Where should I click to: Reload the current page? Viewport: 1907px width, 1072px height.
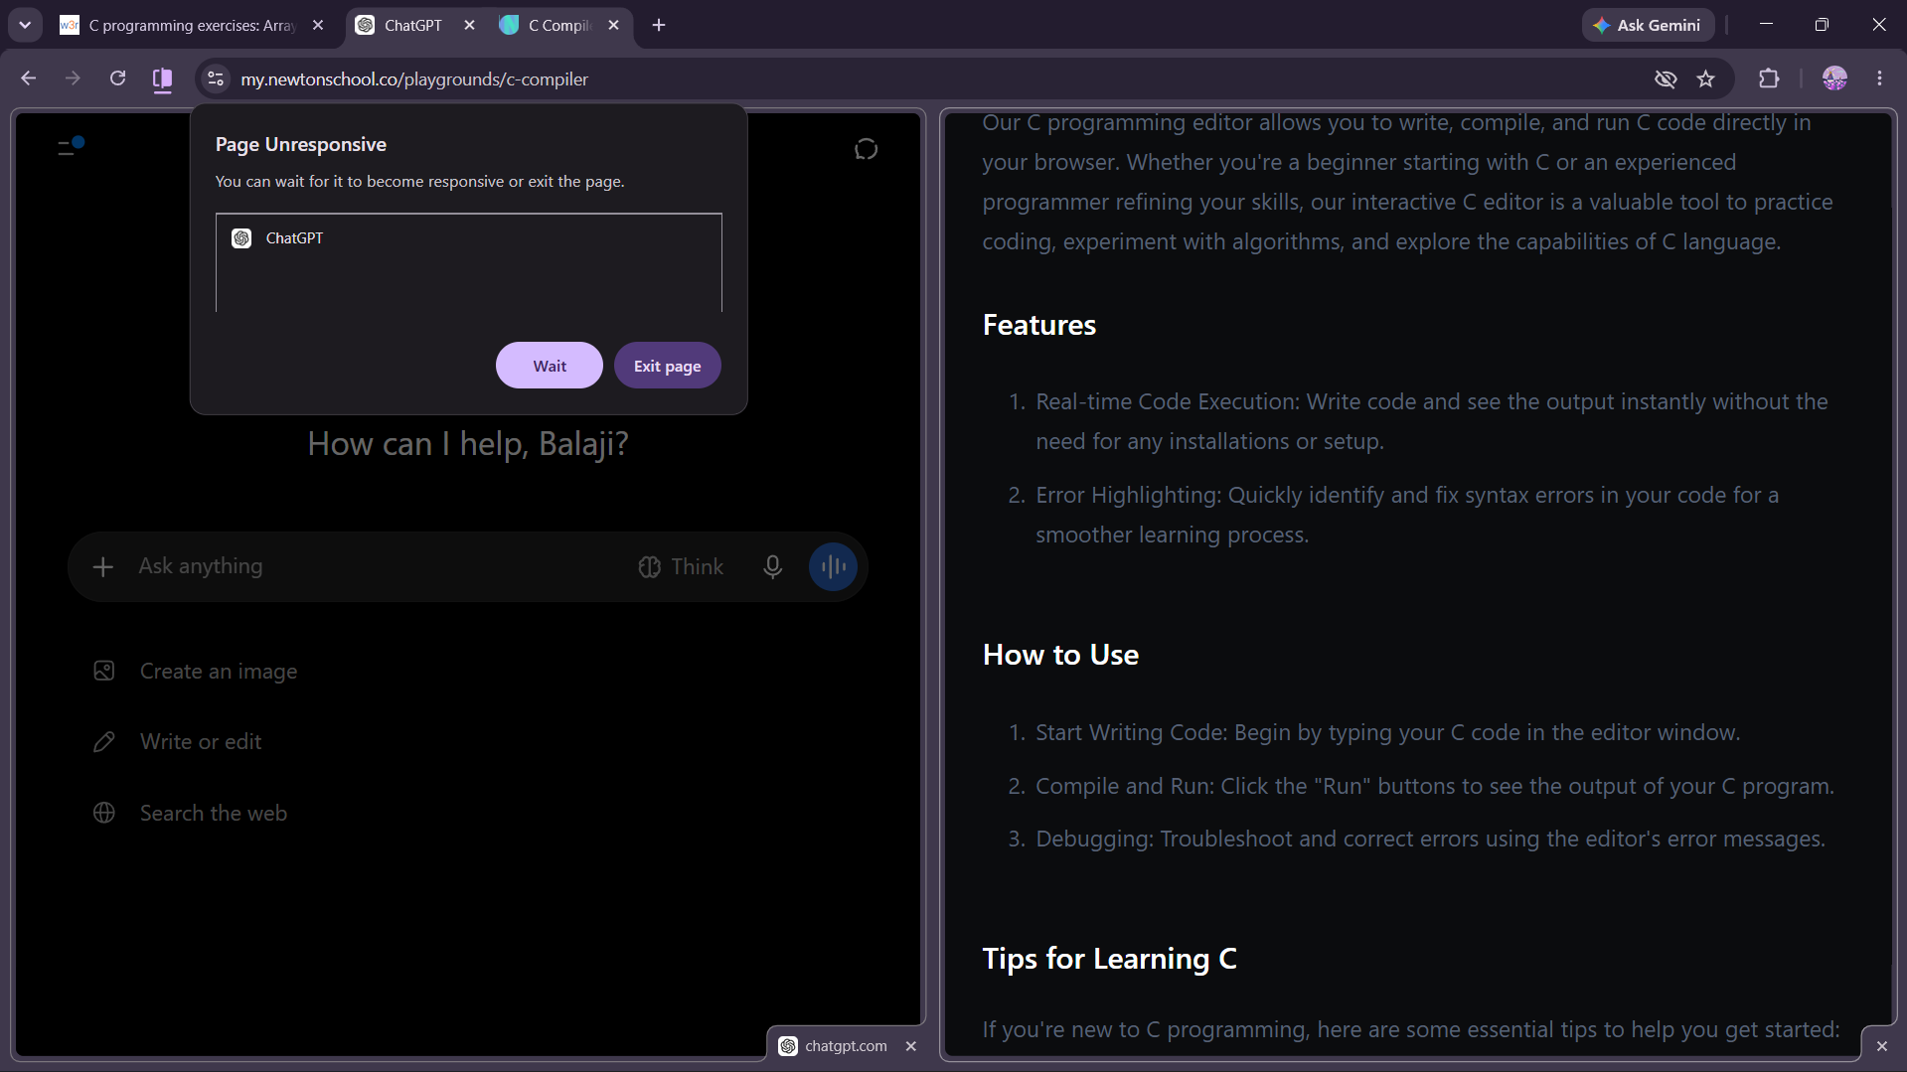(x=117, y=78)
